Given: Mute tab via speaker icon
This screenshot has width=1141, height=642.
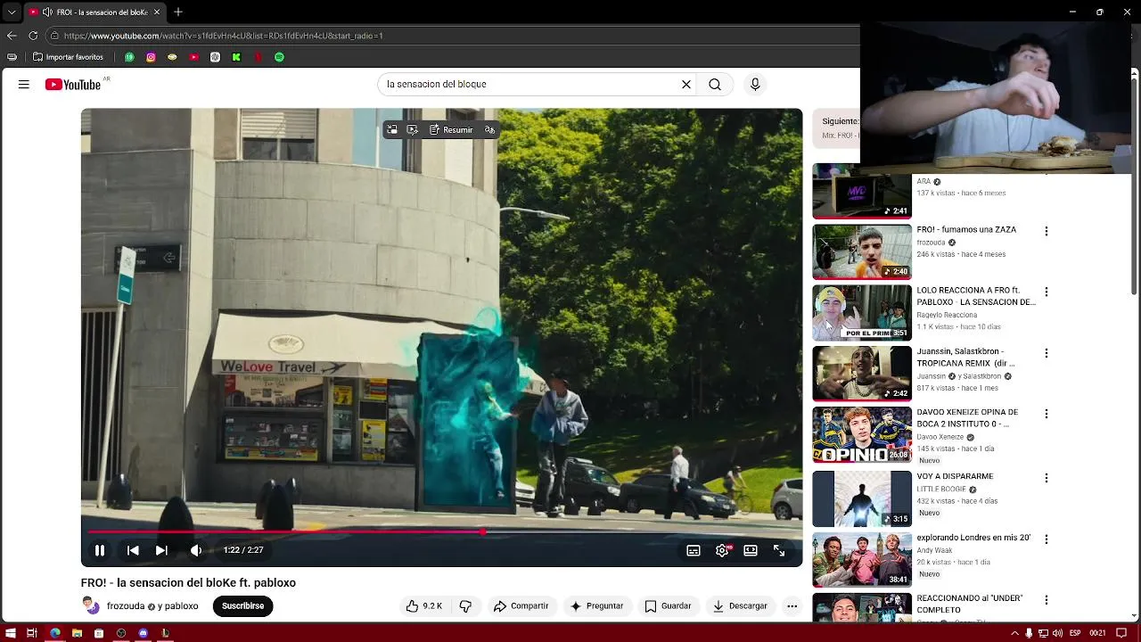Looking at the screenshot, I should [47, 12].
